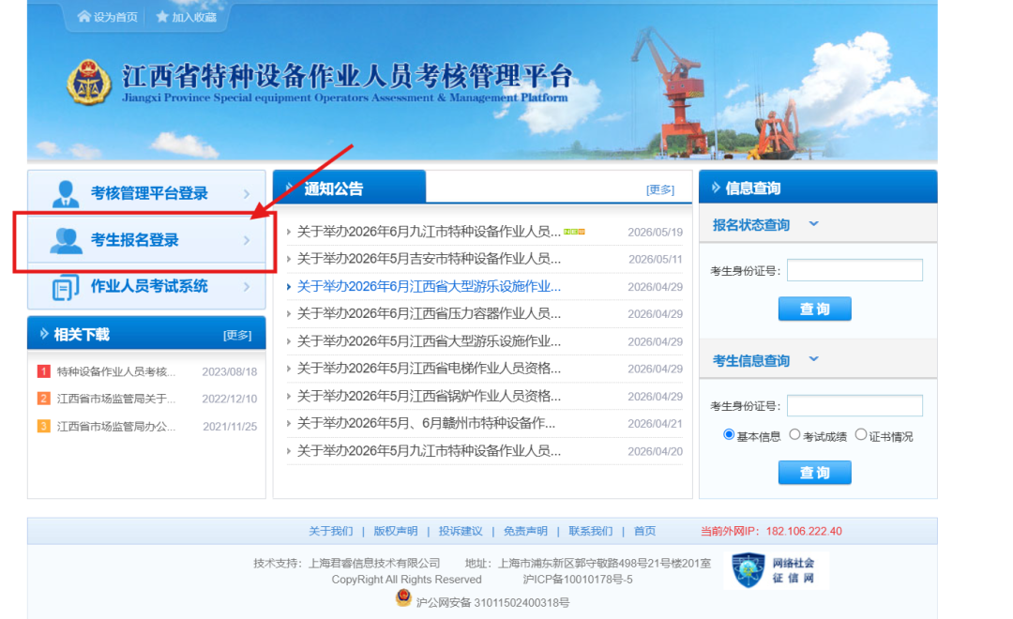Viewport: 1013px width, 619px height.
Task: Click 联系我们 footer link
Action: [591, 531]
